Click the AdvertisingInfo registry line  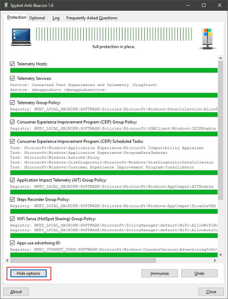click(x=114, y=249)
